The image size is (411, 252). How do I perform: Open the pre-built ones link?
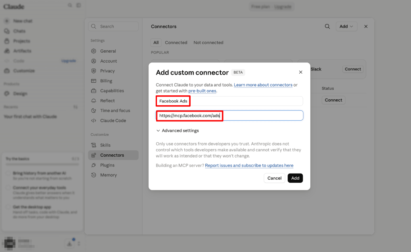(202, 91)
